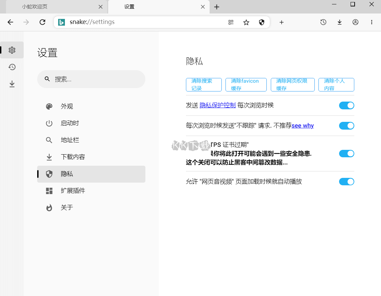Reload the page with the refresh icon
This screenshot has height=296, width=381.
(x=42, y=22)
